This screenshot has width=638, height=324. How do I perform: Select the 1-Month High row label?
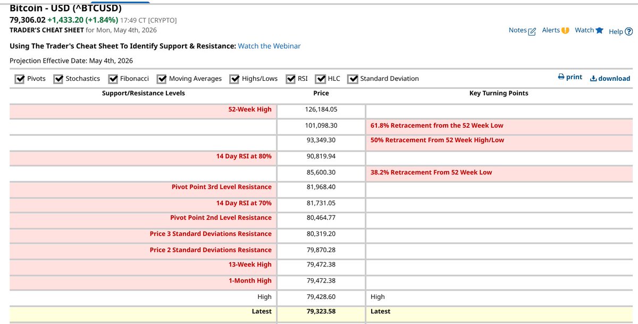point(249,281)
